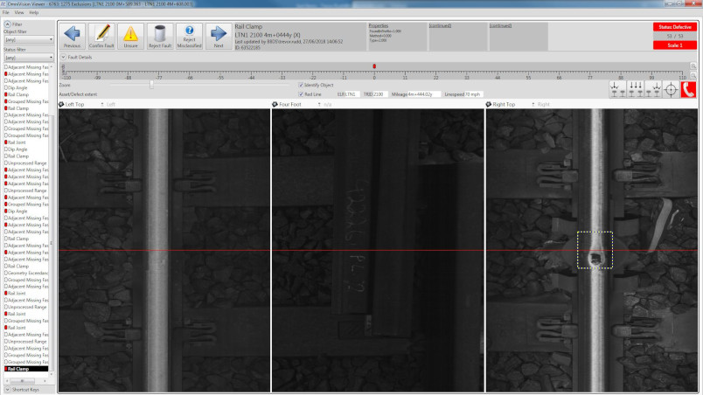The width and height of the screenshot is (703, 395).
Task: Select the both-rails three-arrows icon
Action: click(x=636, y=88)
